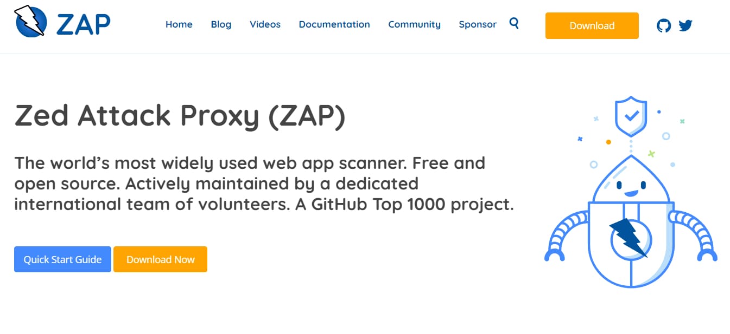Viewport: 730px width, 334px height.
Task: Select Videos in the navigation bar
Action: [x=265, y=24]
